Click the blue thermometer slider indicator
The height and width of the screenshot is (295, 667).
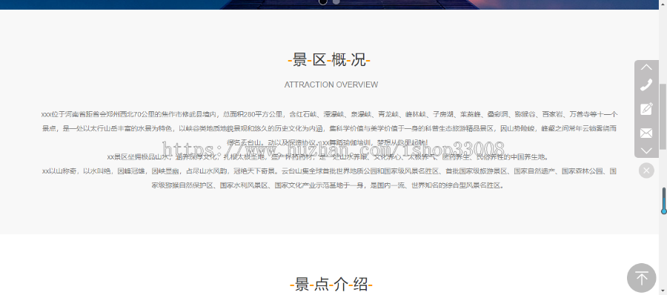pyautogui.click(x=663, y=201)
